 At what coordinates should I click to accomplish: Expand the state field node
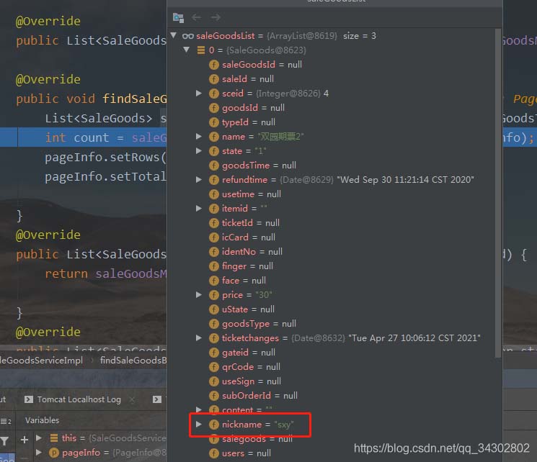point(199,151)
